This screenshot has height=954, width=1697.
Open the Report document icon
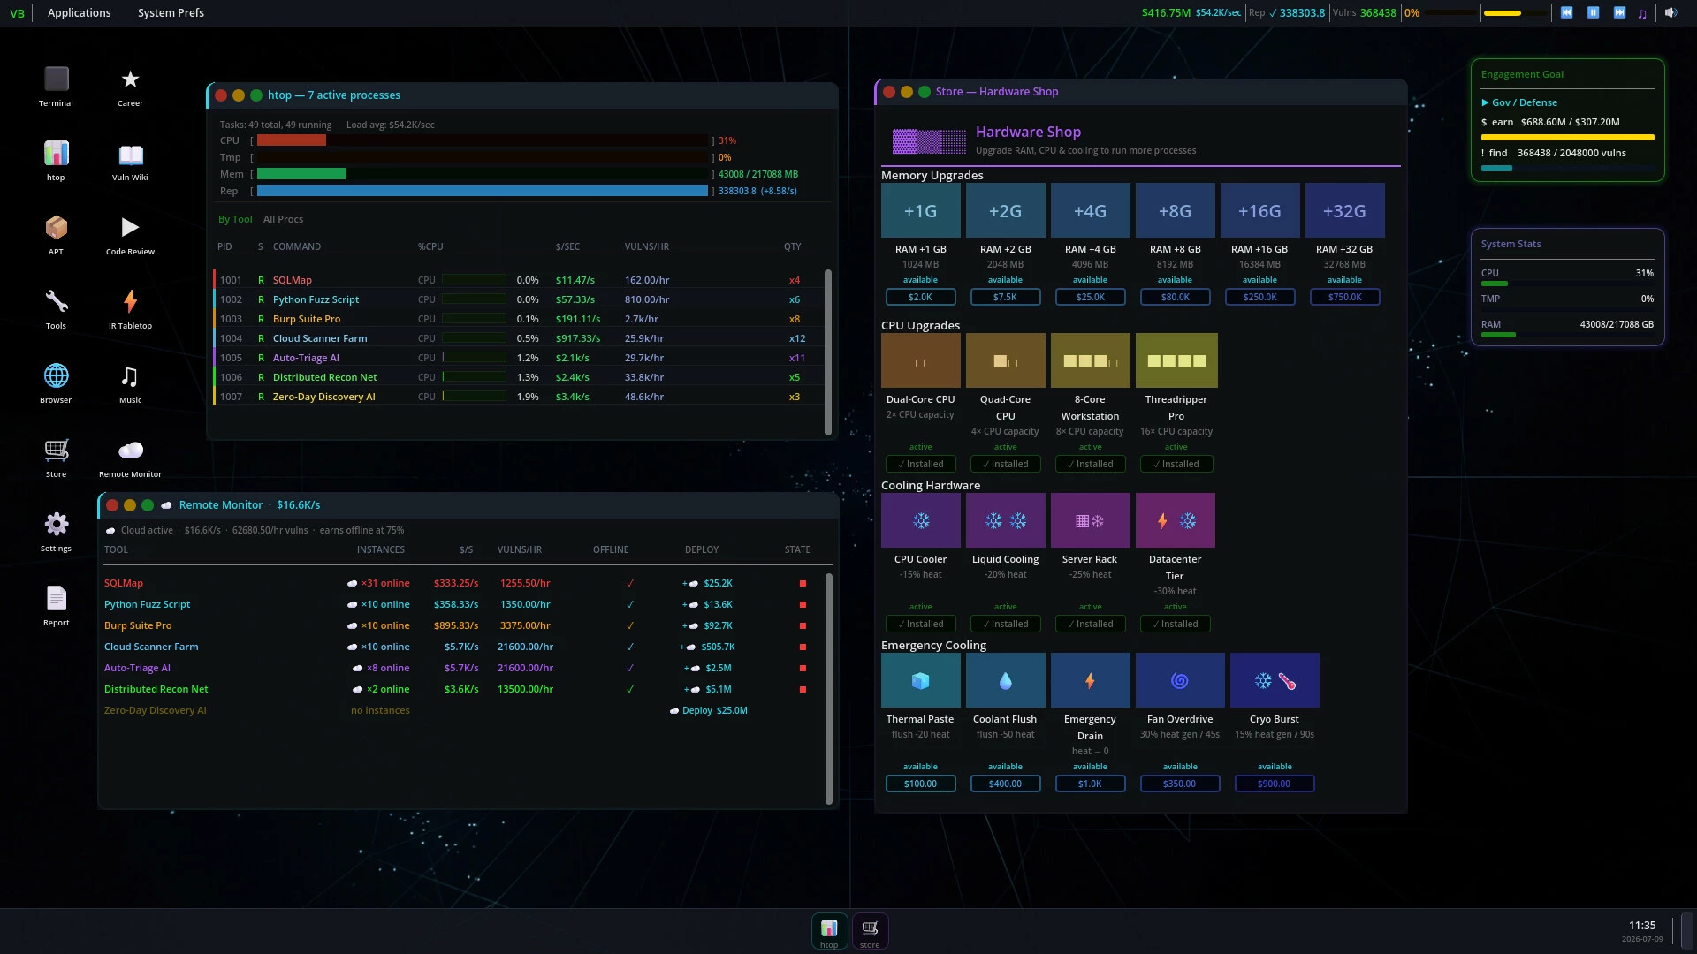click(56, 605)
